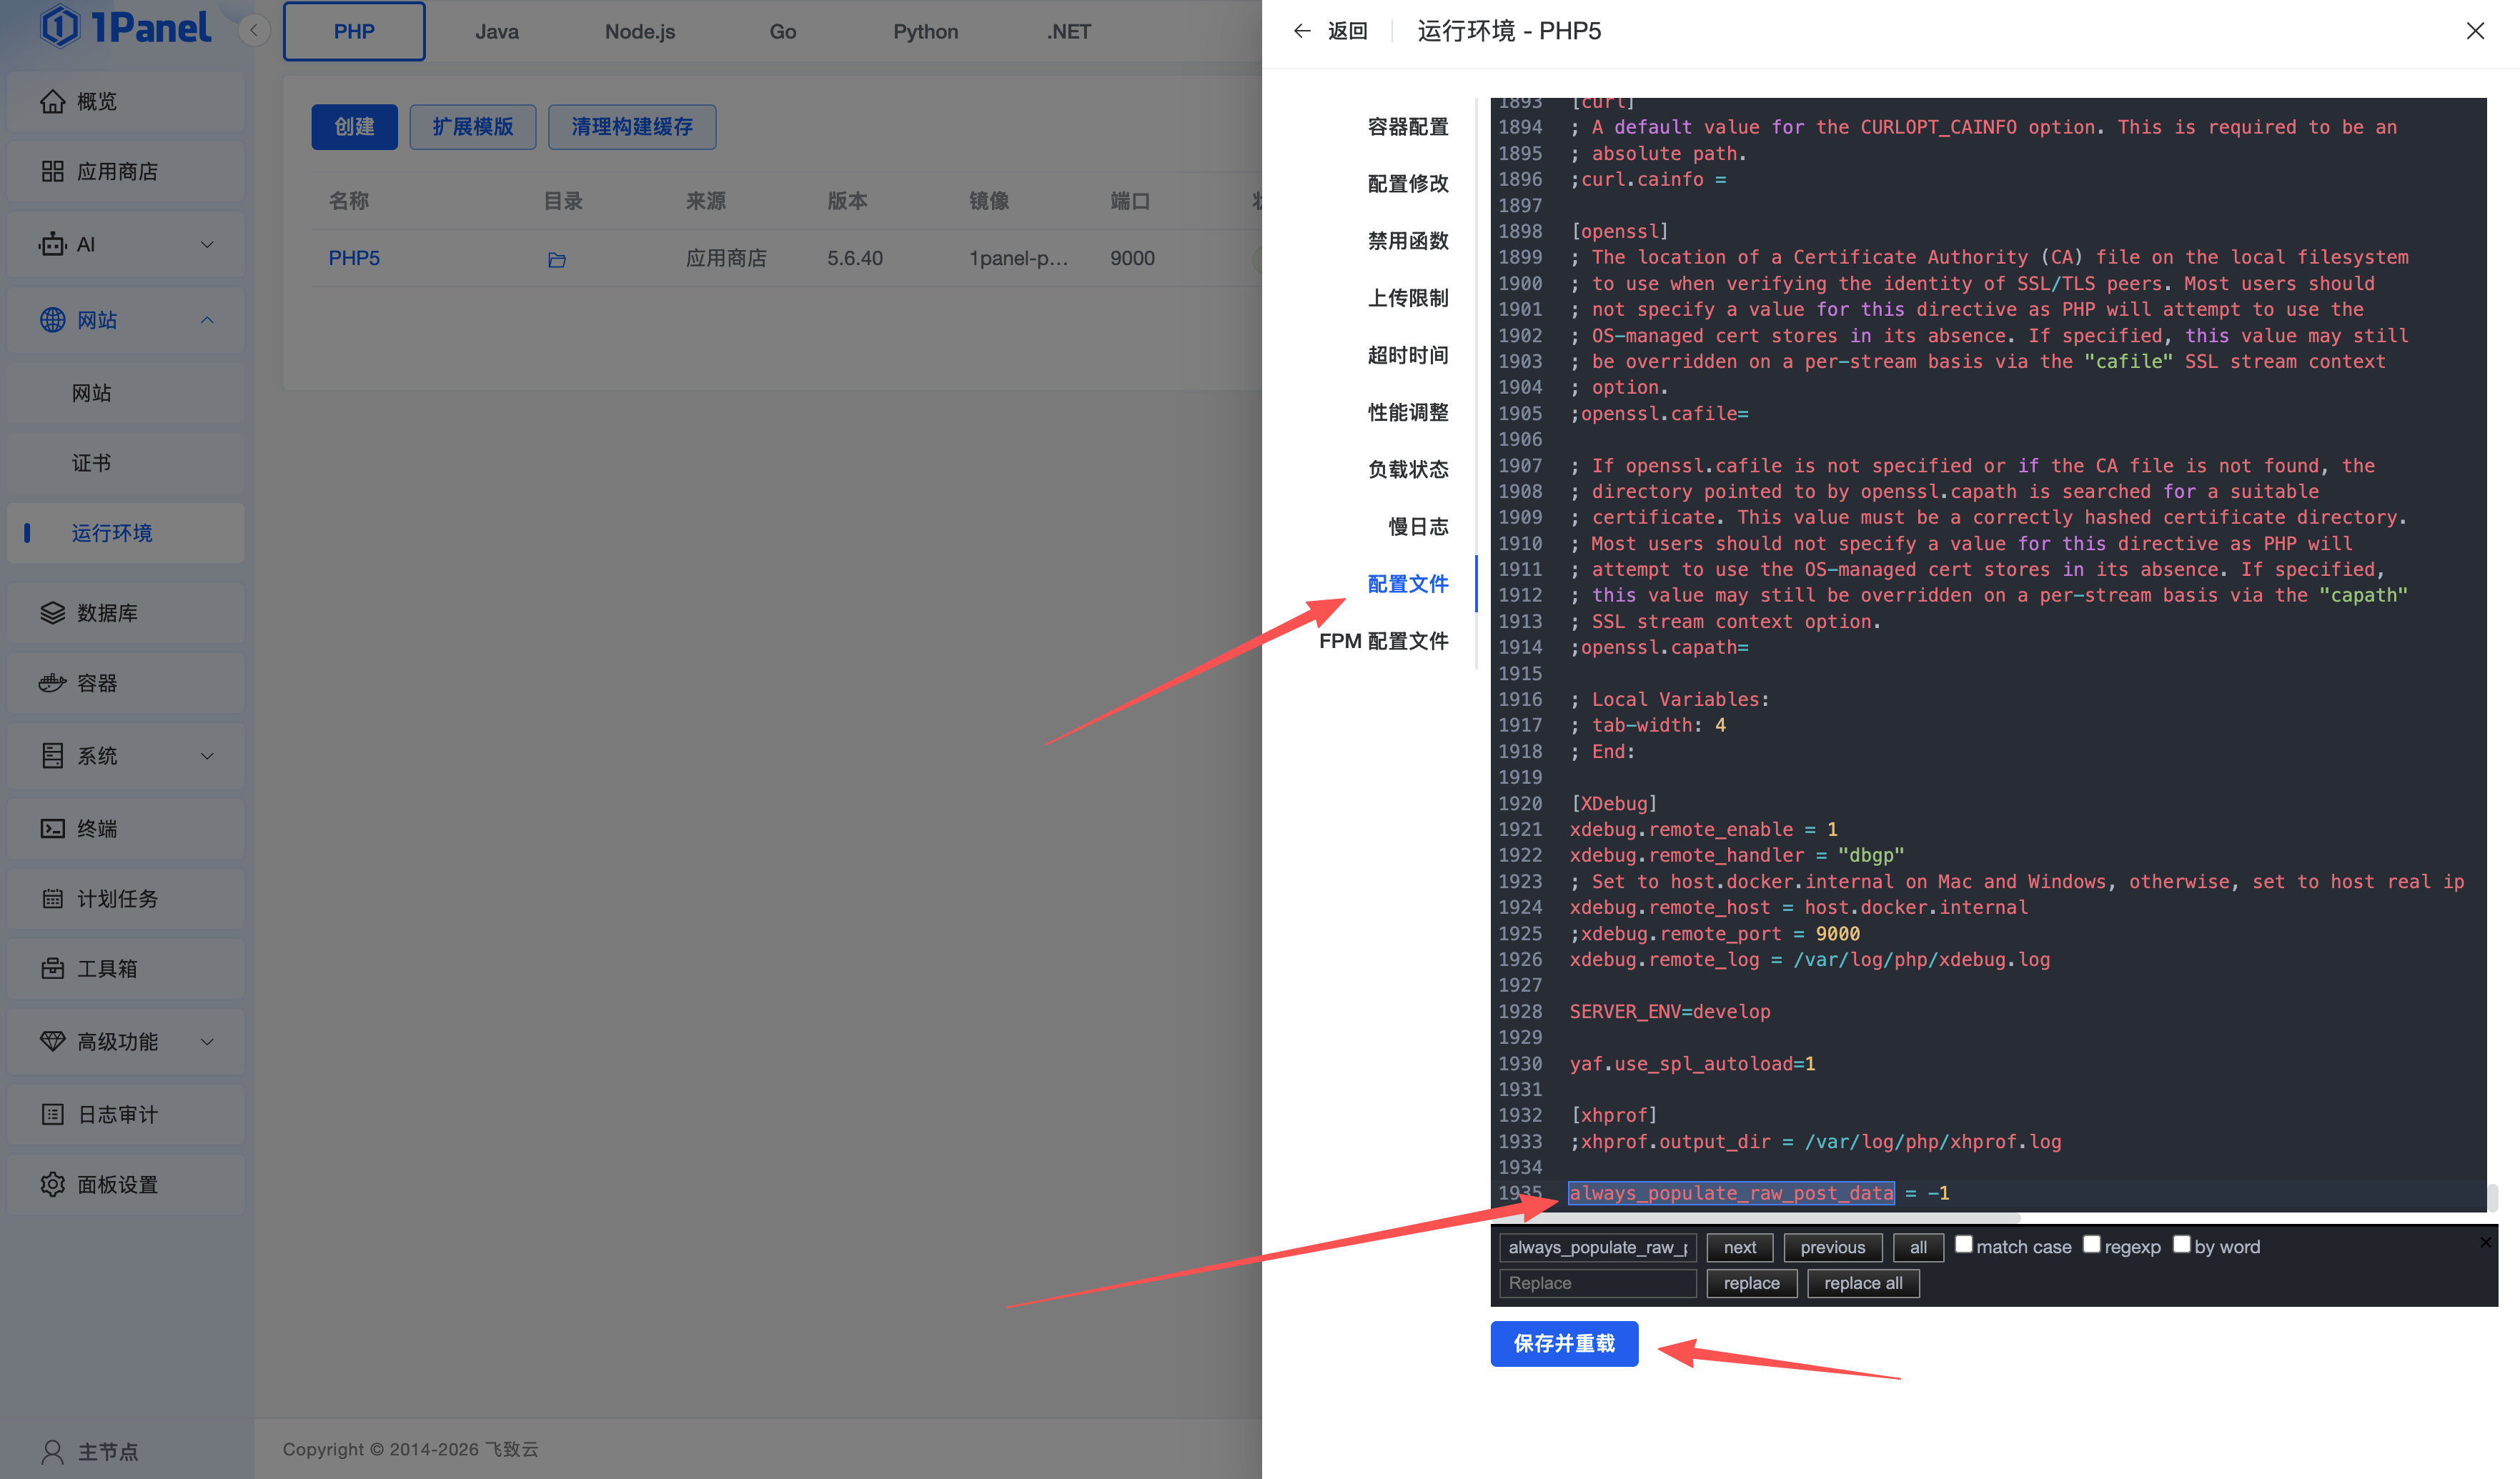Expand the 高级功能 menu chevron

[207, 1042]
